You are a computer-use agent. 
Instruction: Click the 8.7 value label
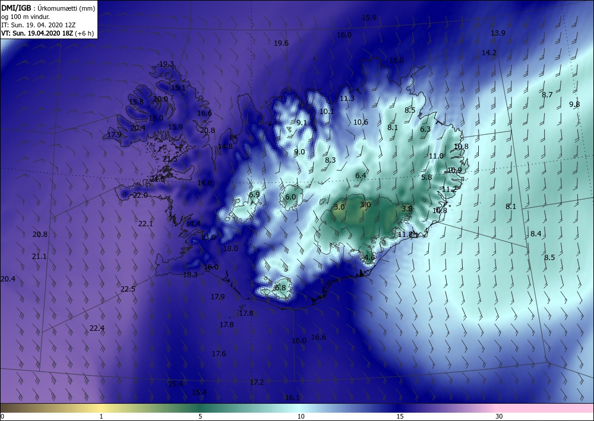547,94
